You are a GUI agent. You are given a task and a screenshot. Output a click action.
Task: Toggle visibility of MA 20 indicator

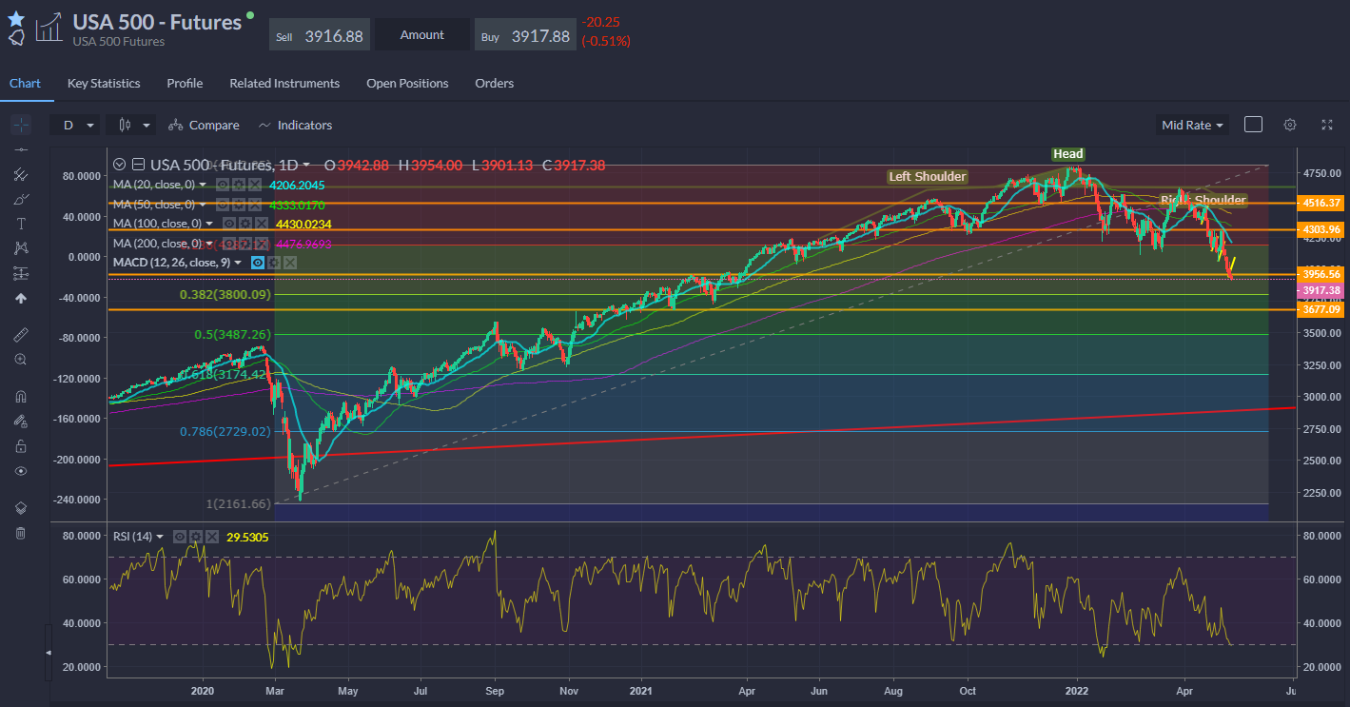223,185
